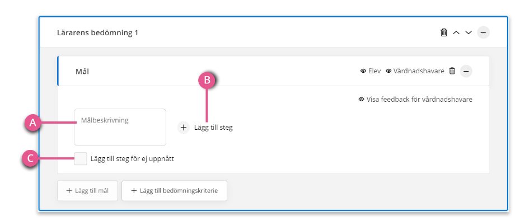Delete the Mål row with trash icon
This screenshot has width=520, height=221.
tap(452, 71)
